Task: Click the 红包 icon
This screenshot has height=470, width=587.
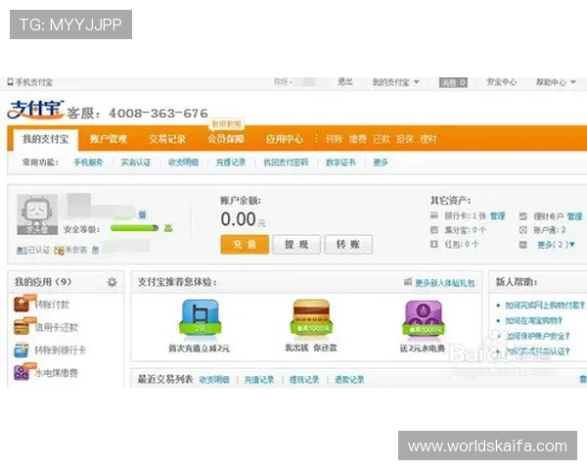Action: pyautogui.click(x=434, y=245)
